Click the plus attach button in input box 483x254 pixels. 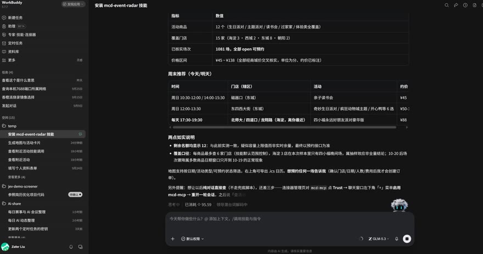pyautogui.click(x=173, y=239)
